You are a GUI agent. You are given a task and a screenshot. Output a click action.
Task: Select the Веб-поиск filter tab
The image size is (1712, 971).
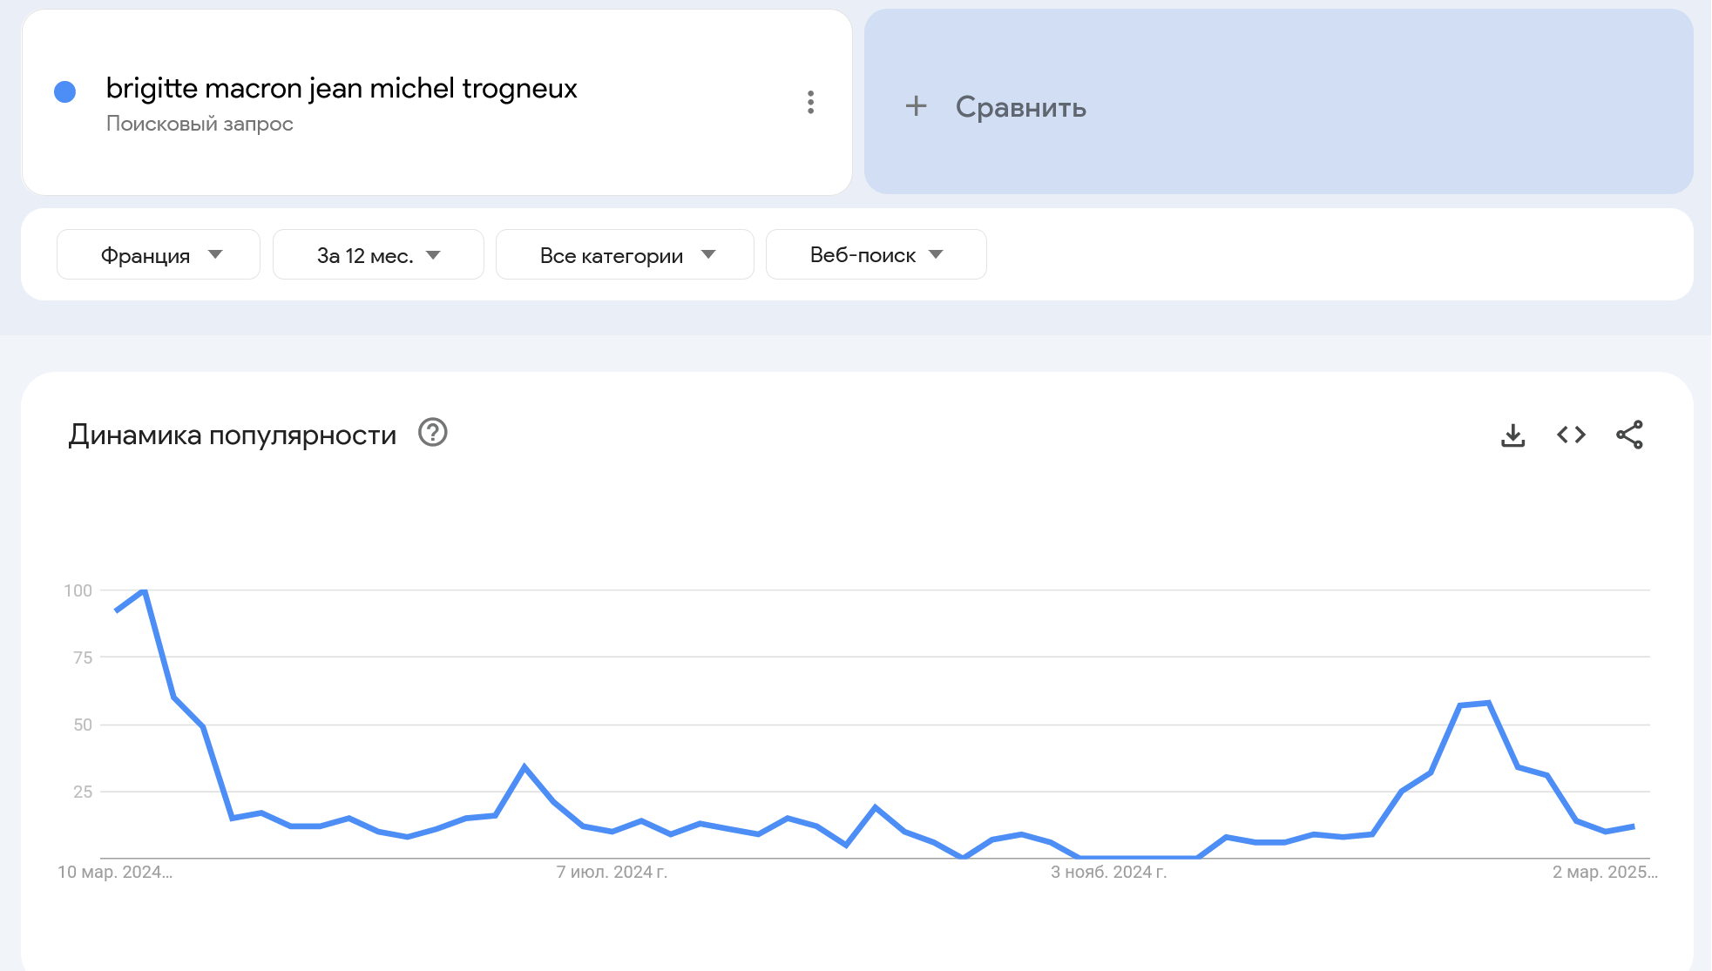[x=875, y=254]
